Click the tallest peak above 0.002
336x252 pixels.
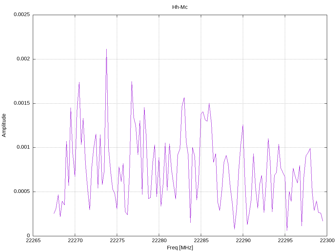click(x=106, y=49)
